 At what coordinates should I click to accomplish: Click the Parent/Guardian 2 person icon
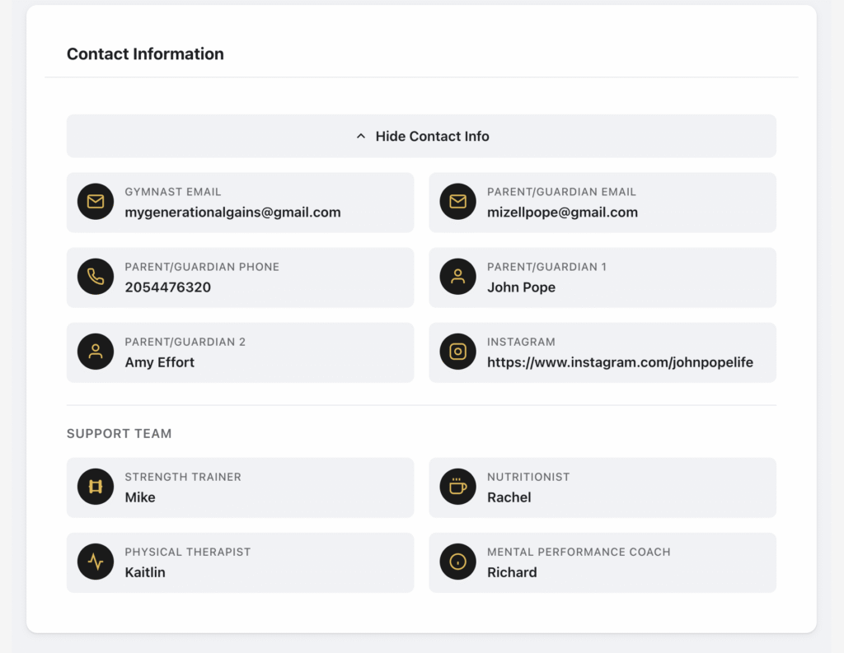(96, 352)
